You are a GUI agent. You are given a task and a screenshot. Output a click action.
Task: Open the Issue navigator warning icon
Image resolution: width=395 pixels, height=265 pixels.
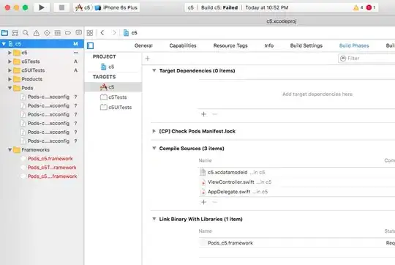37,33
